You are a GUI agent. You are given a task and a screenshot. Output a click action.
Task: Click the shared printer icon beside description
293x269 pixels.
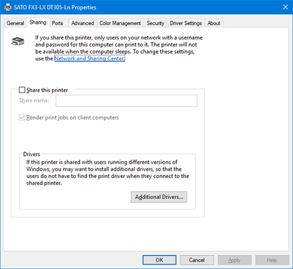(x=18, y=41)
